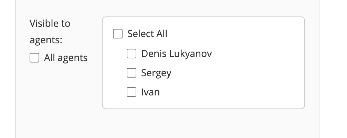
Task: Click the "Select All" label text
Action: pos(147,34)
